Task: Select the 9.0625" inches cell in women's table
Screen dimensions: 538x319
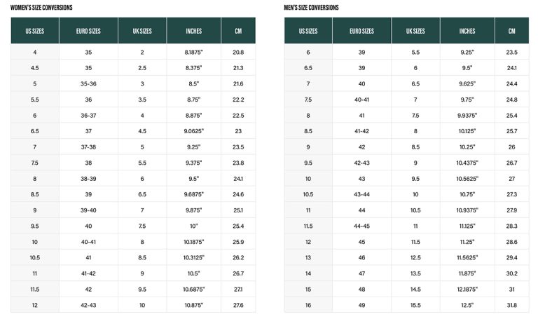Action: (193, 131)
